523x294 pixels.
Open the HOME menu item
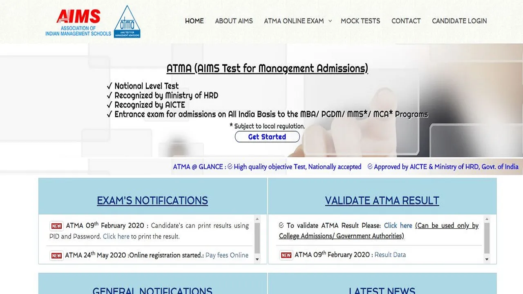click(194, 21)
